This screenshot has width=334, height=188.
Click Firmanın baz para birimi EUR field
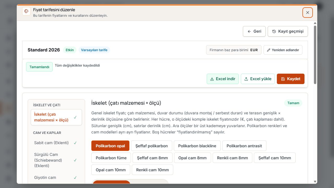coord(234,50)
